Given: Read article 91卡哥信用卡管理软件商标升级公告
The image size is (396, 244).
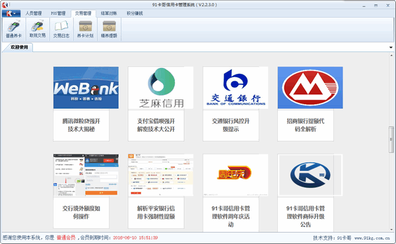Looking at the screenshot, I should (x=306, y=216).
